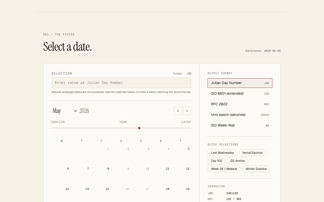Click the inspector JDN value 2461166
324x202 pixels.
coord(232,193)
